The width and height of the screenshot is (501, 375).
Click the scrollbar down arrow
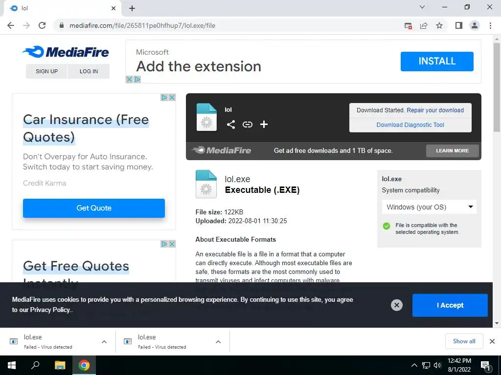click(x=497, y=323)
